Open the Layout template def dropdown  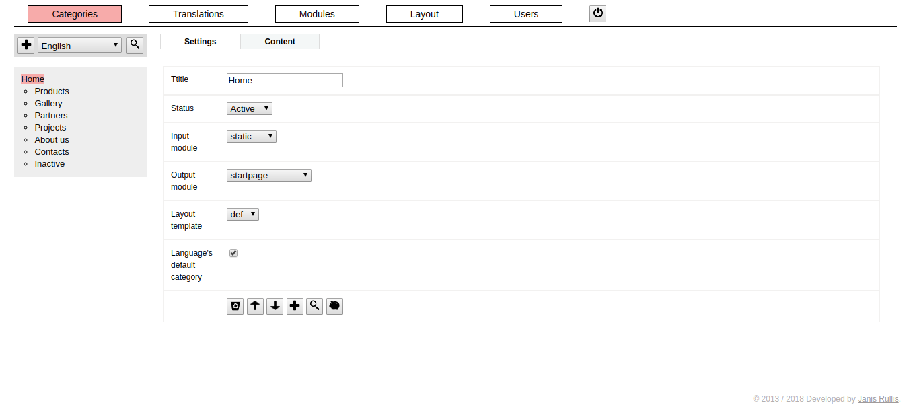243,214
